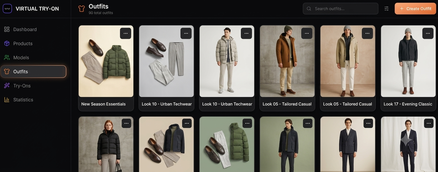Open more options on Look 17 Evening Classic

[x=428, y=33]
